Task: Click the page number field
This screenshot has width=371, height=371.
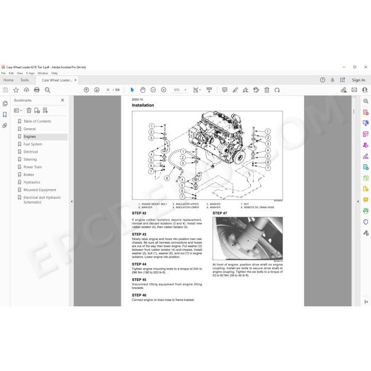Action: pos(108,90)
